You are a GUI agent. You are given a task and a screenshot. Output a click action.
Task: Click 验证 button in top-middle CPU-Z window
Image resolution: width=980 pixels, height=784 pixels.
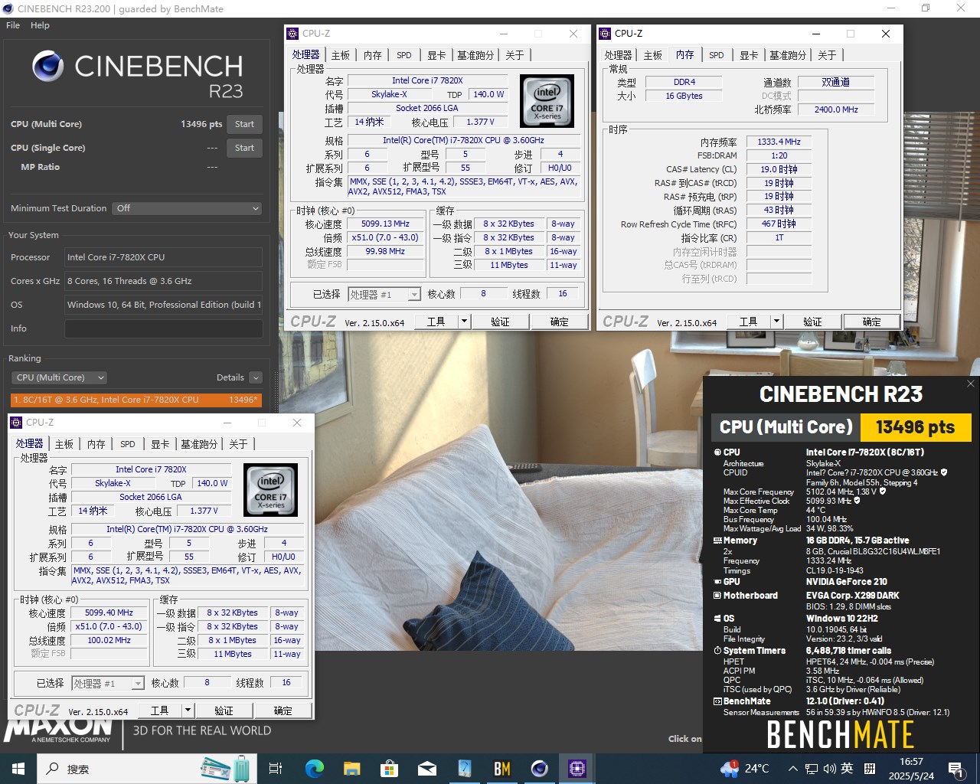point(500,322)
